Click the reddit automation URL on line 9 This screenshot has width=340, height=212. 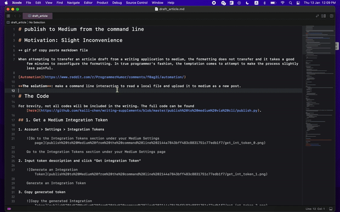click(114, 77)
